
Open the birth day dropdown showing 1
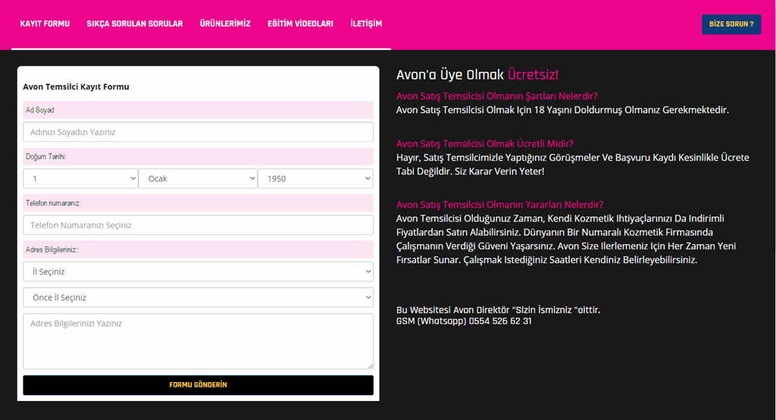[x=80, y=179]
